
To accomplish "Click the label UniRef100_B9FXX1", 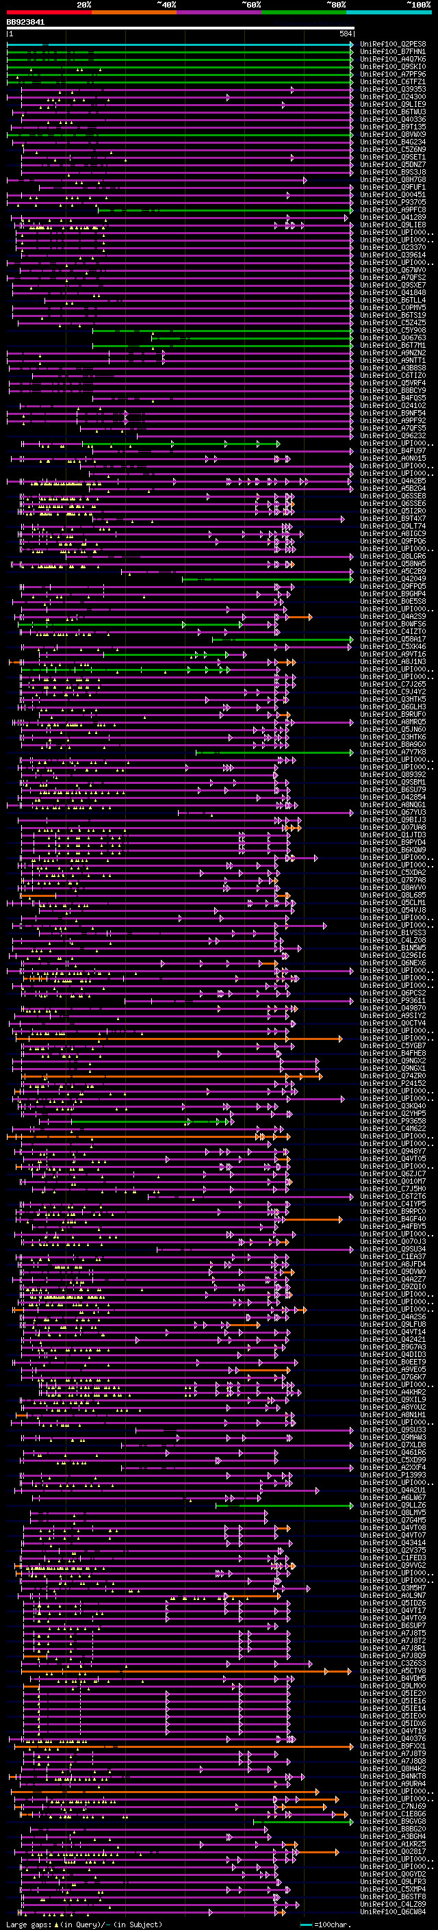I will 393,1746.
